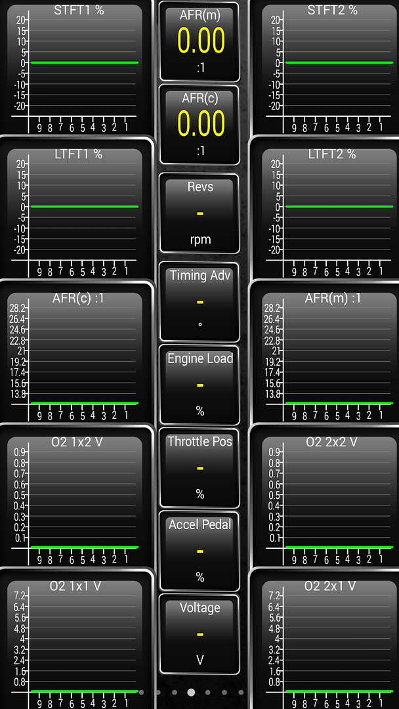Go to the last dashboard page dot
The height and width of the screenshot is (709, 399).
point(241,692)
